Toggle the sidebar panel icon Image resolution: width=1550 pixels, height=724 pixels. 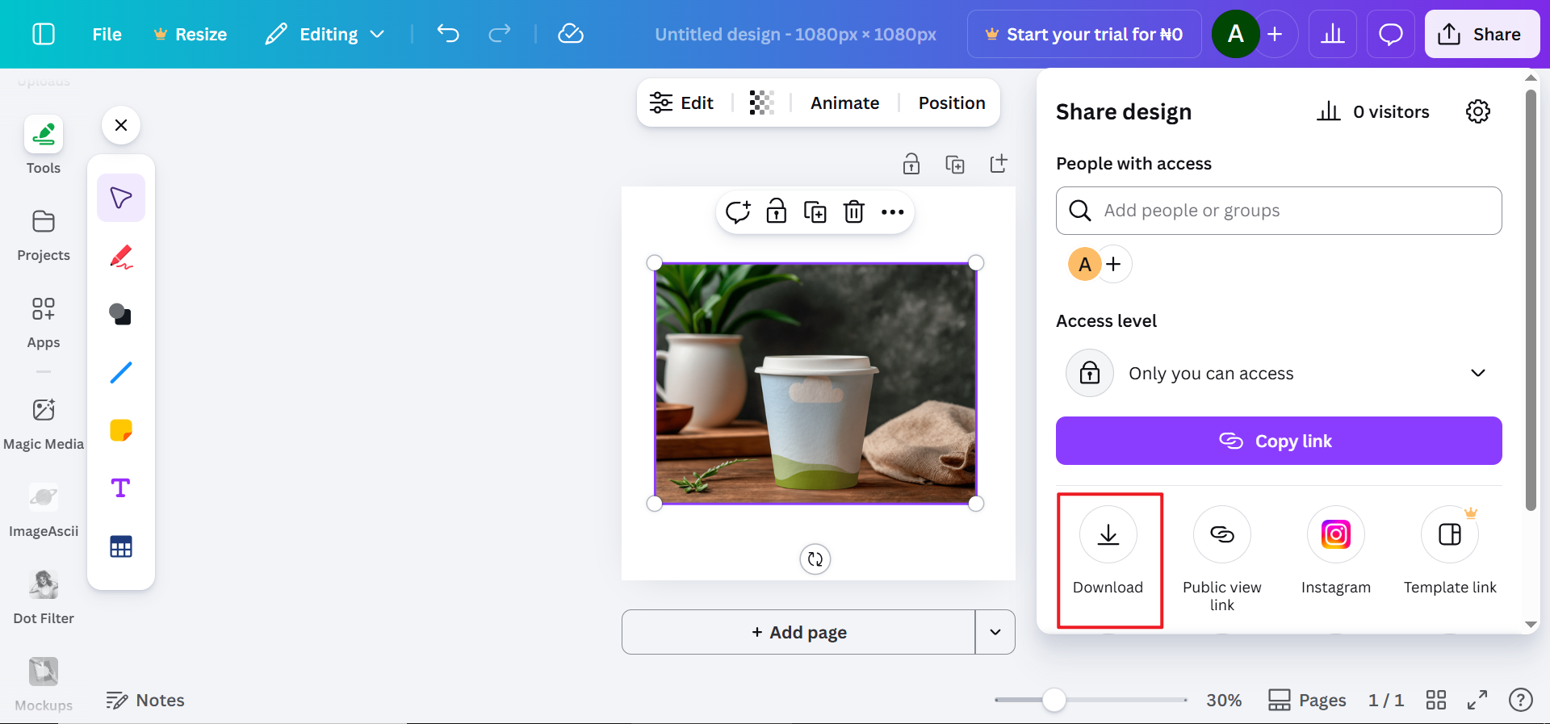point(44,34)
